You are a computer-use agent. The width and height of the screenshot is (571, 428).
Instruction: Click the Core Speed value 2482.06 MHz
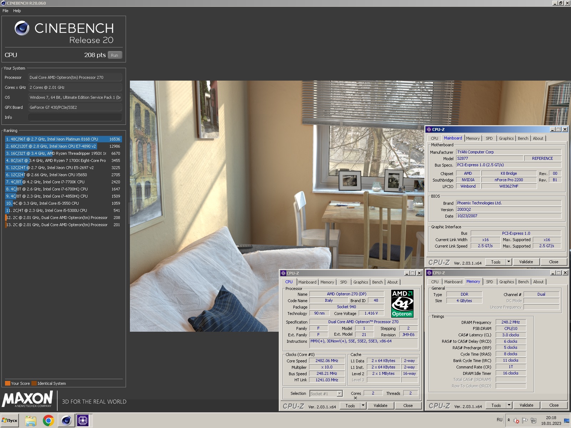click(327, 361)
